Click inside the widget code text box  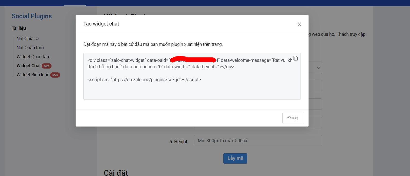(x=192, y=76)
